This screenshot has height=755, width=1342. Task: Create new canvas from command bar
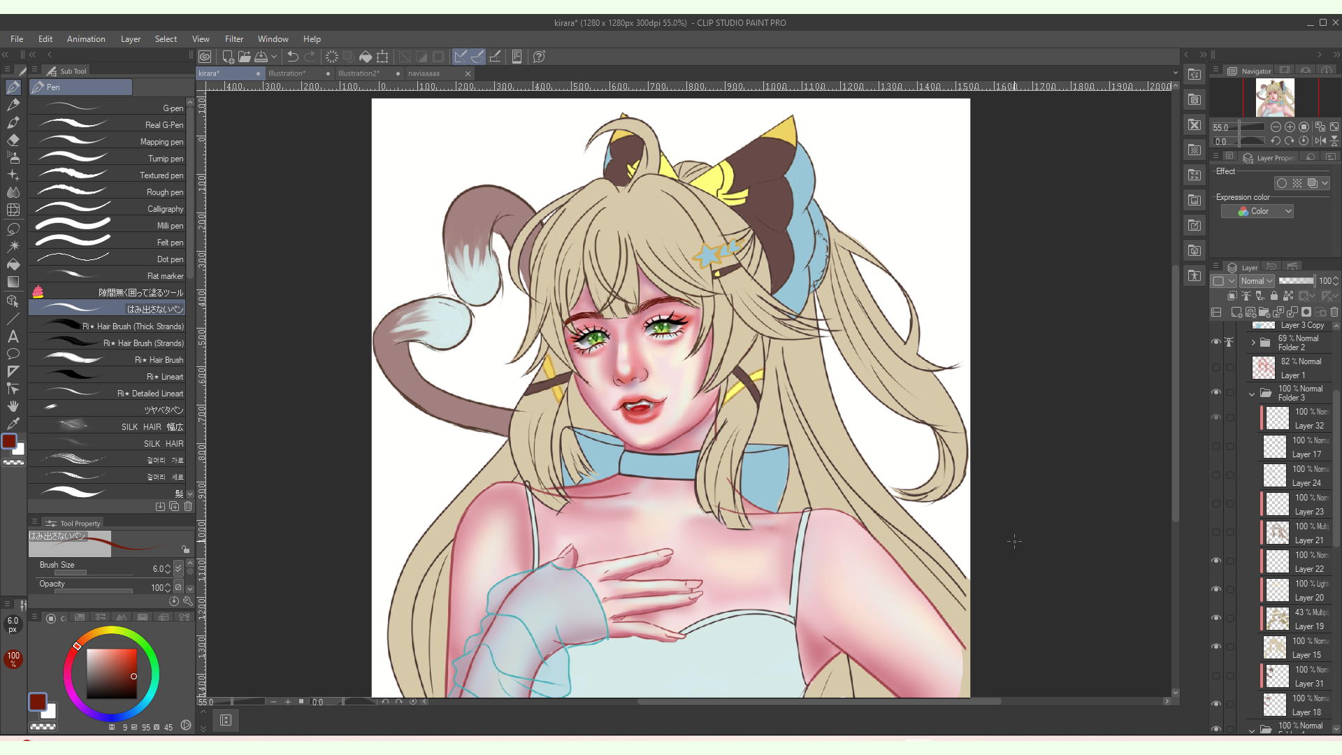tap(228, 57)
